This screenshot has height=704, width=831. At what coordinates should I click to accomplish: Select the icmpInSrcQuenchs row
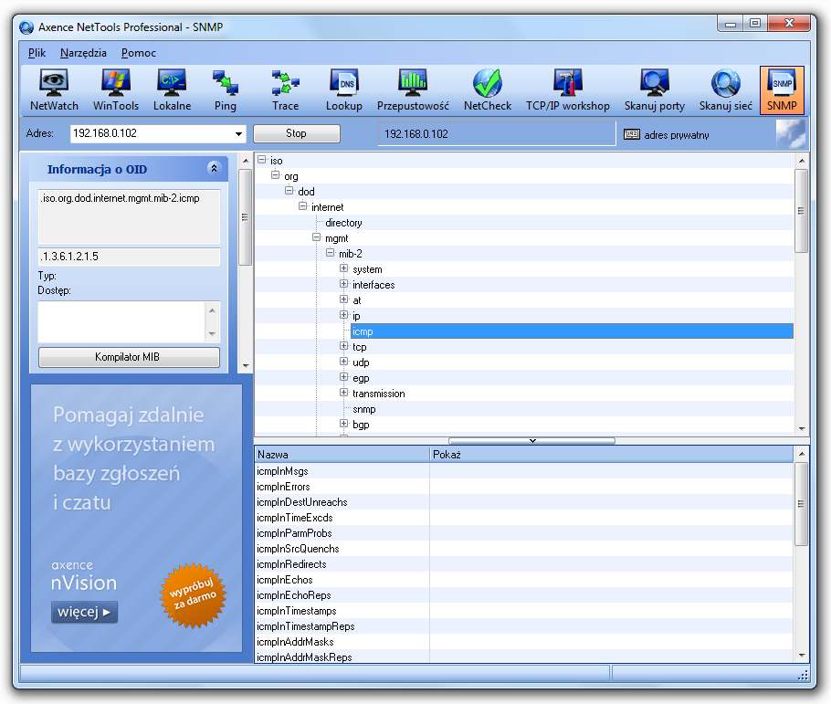click(524, 549)
